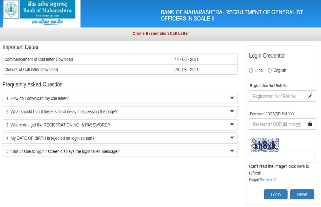This screenshot has width=321, height=207.
Task: Focus the Password / DOB input field
Action: (277, 124)
